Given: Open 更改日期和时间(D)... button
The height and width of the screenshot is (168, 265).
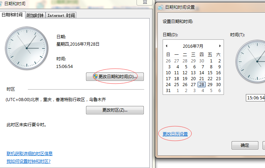Looking at the screenshot, I should click(115, 77).
